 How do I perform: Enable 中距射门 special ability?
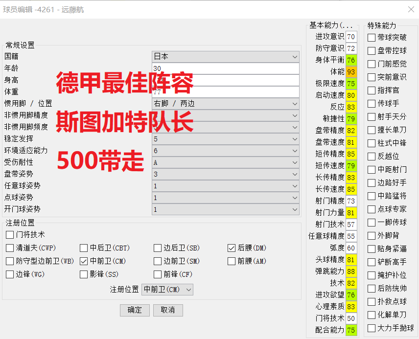coord(372,170)
